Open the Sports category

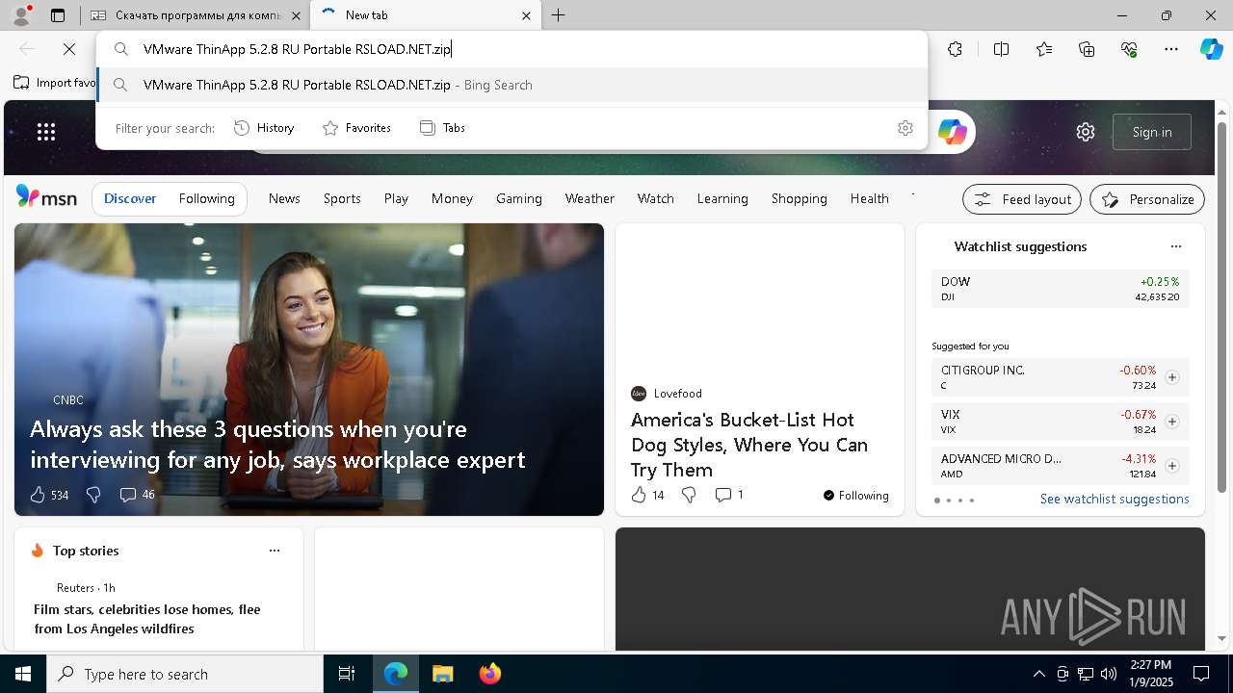click(x=342, y=198)
